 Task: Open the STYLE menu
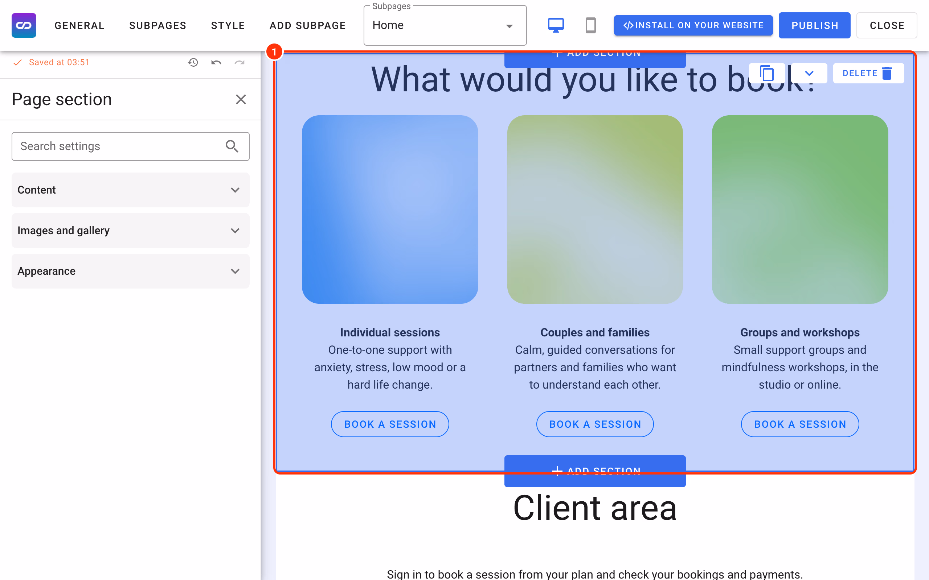click(228, 25)
